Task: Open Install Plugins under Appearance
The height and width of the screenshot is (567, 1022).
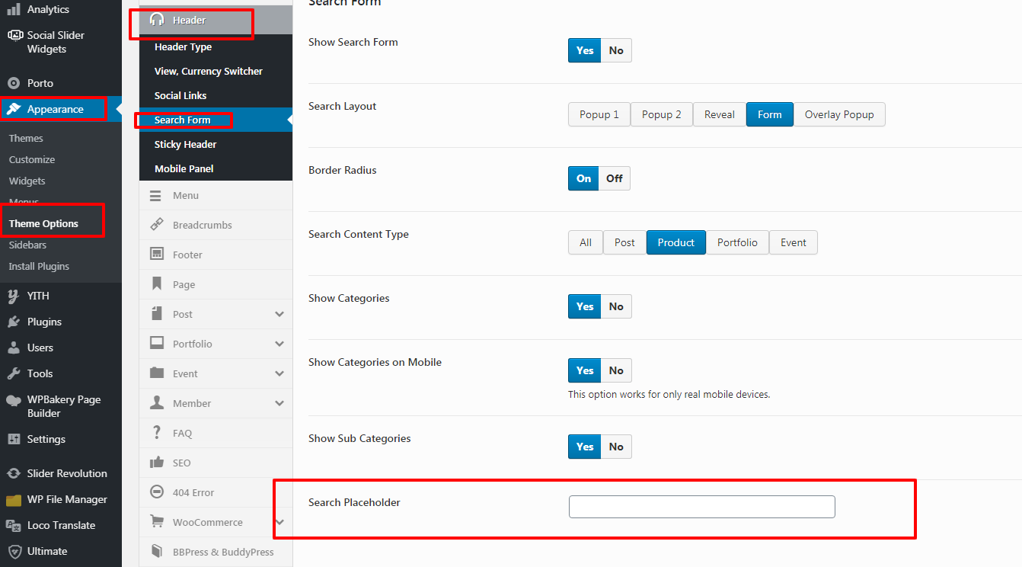Action: [39, 266]
